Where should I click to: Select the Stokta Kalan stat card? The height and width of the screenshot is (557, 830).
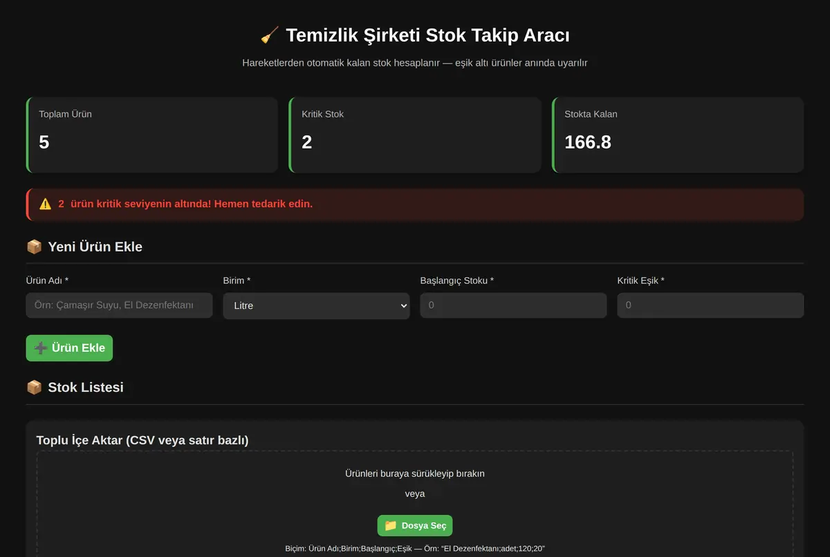678,135
